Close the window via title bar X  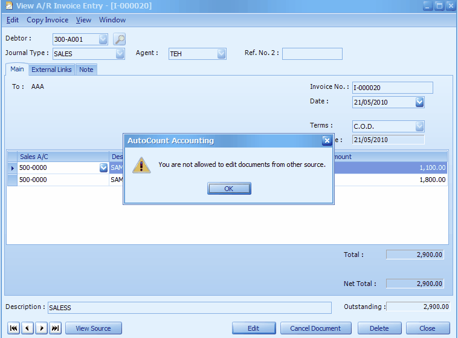(451, 6)
